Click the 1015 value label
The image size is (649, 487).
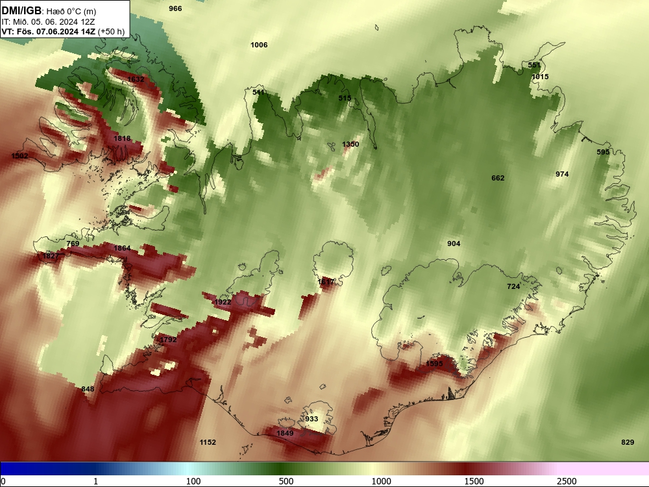540,77
